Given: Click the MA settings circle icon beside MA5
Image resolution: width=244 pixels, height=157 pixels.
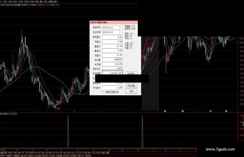Looking at the screenshot, I should point(23,5).
